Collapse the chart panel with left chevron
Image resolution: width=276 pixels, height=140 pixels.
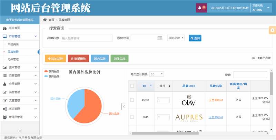pos(124,107)
